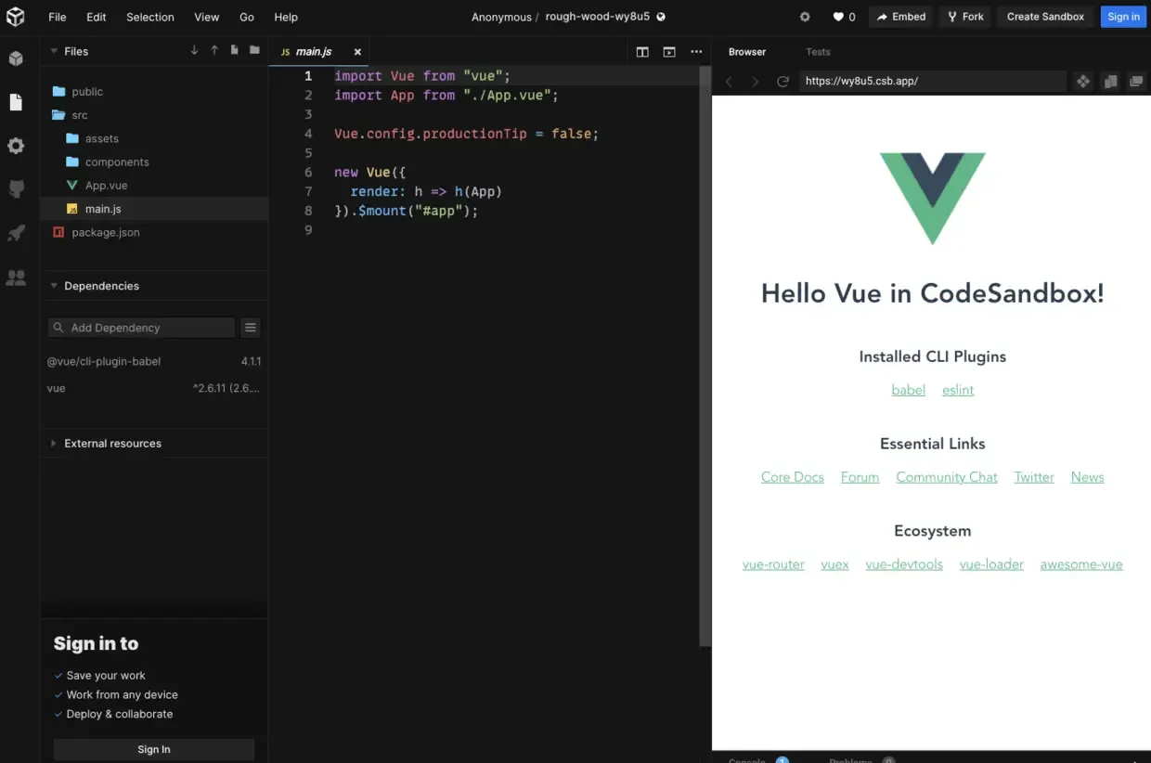The image size is (1151, 763).
Task: Open the Community Chat link
Action: (x=946, y=477)
